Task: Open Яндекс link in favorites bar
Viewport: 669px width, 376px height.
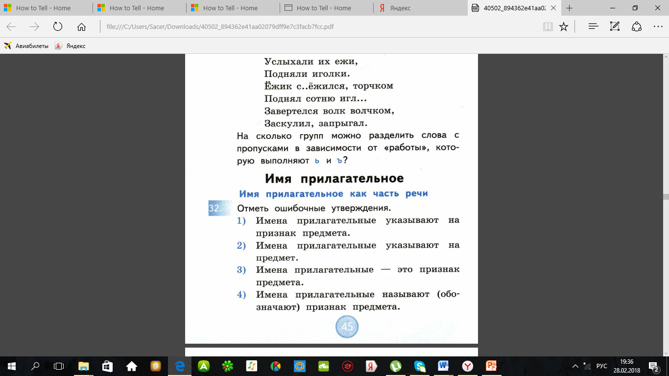Action: [70, 46]
